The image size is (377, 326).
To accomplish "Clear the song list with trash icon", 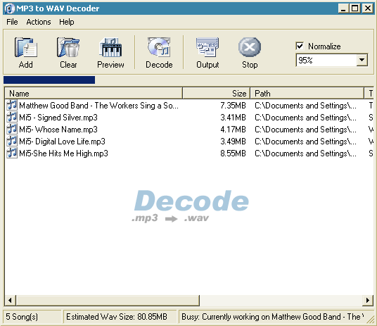I will pyautogui.click(x=68, y=47).
